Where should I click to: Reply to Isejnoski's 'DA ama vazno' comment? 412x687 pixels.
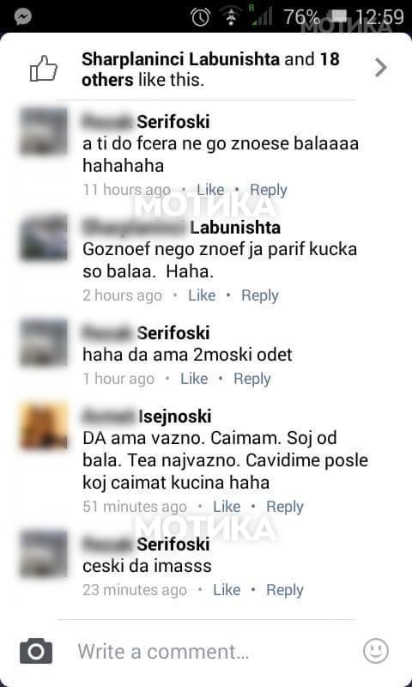[285, 507]
